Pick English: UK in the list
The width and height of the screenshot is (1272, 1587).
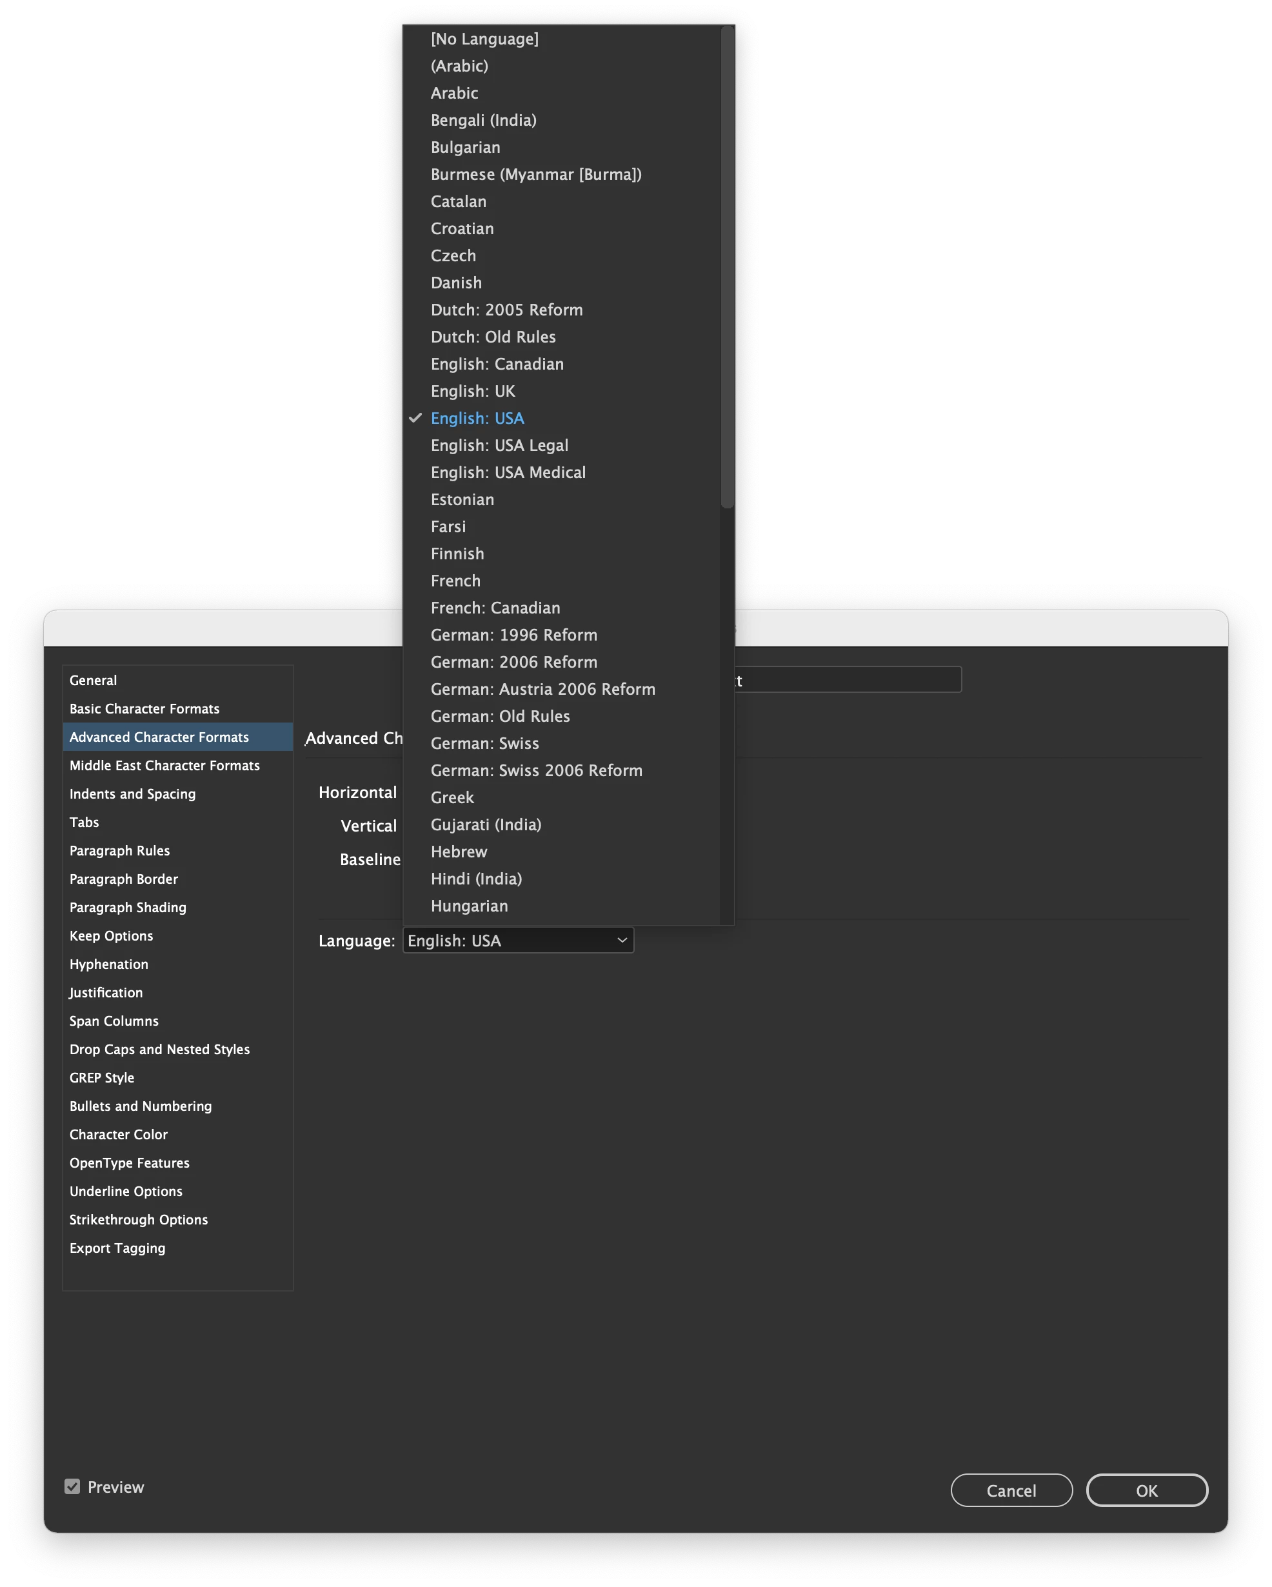pos(473,391)
